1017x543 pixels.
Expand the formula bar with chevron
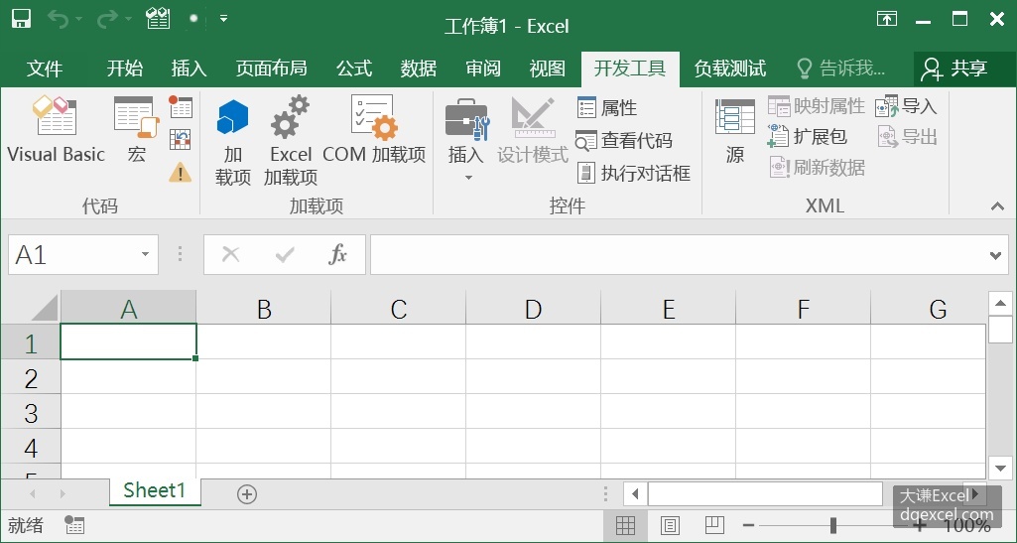pos(996,255)
